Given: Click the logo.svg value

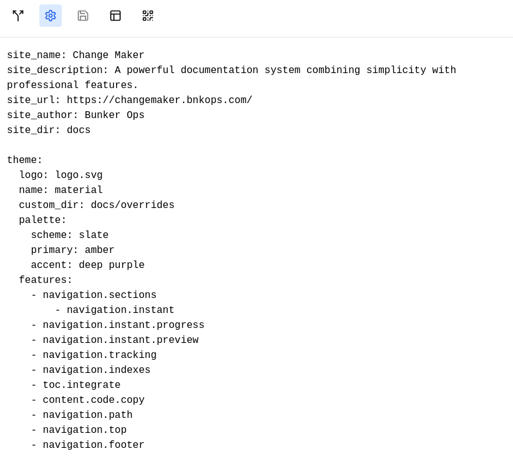Looking at the screenshot, I should (x=79, y=175).
